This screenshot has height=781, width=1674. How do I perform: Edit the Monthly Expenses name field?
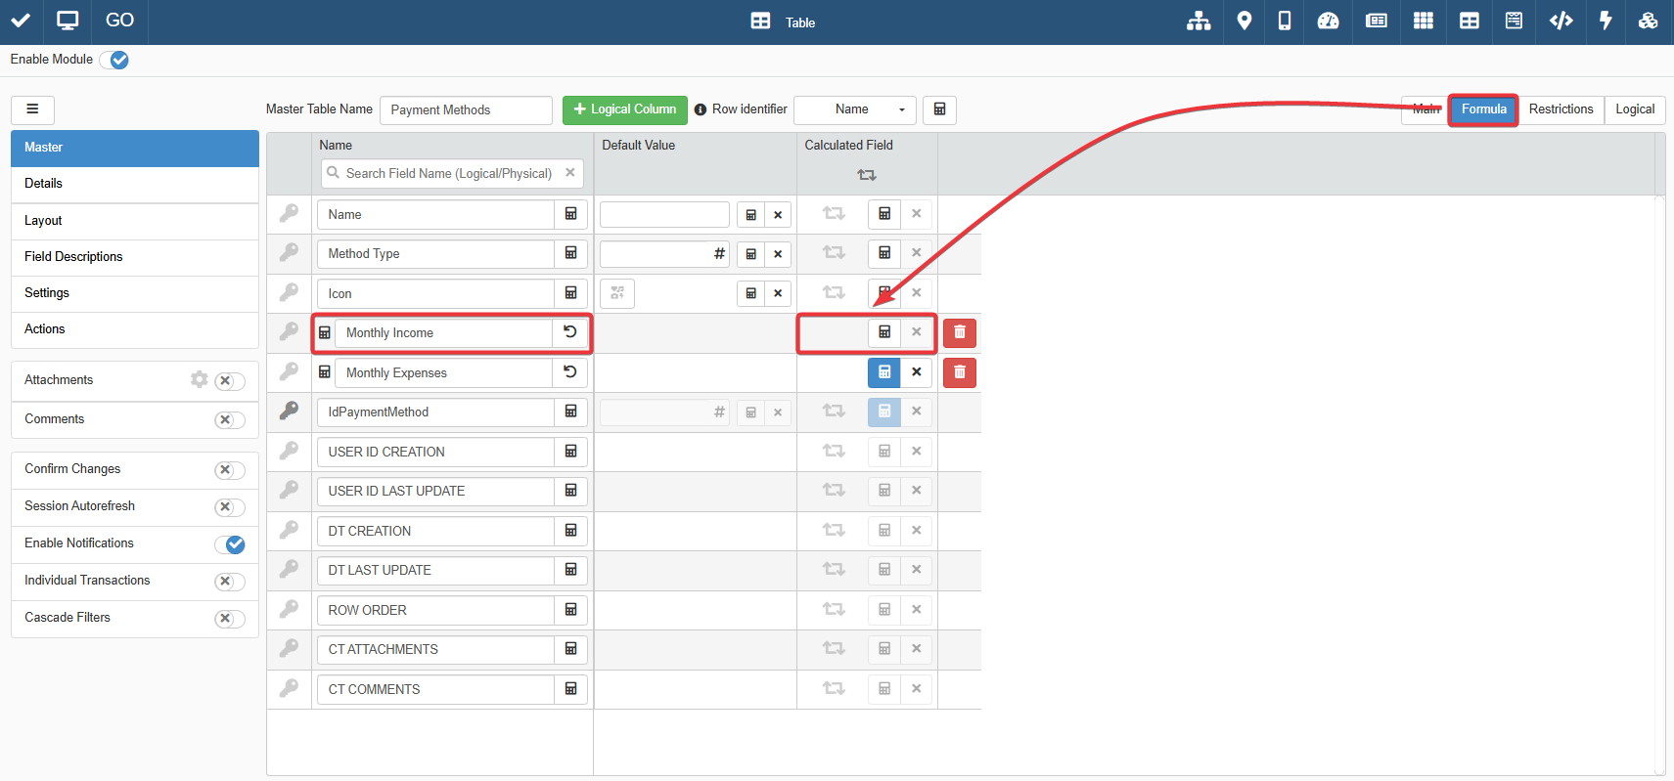443,372
